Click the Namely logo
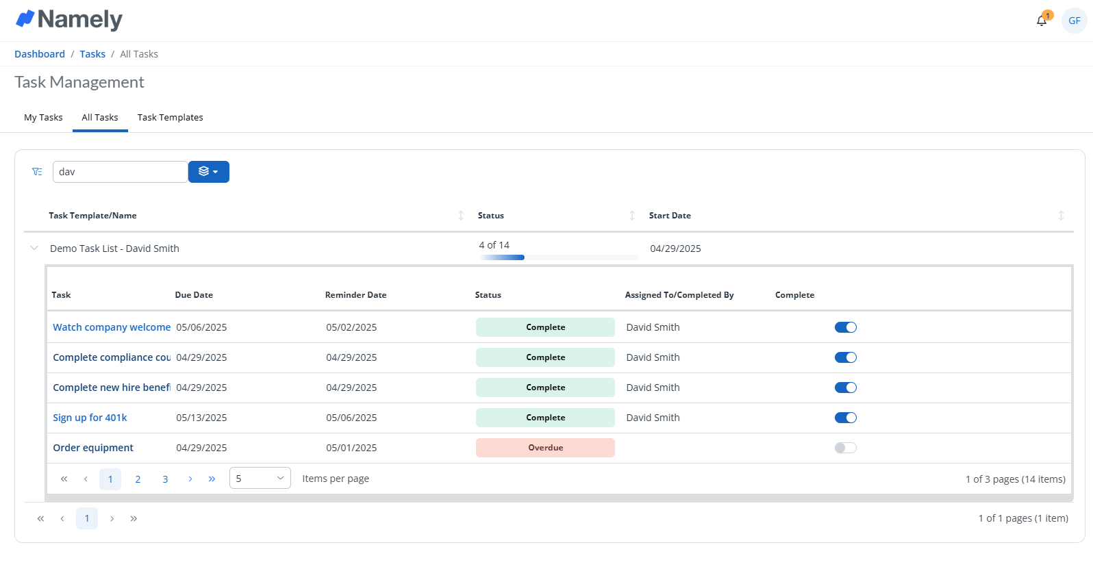 [69, 20]
